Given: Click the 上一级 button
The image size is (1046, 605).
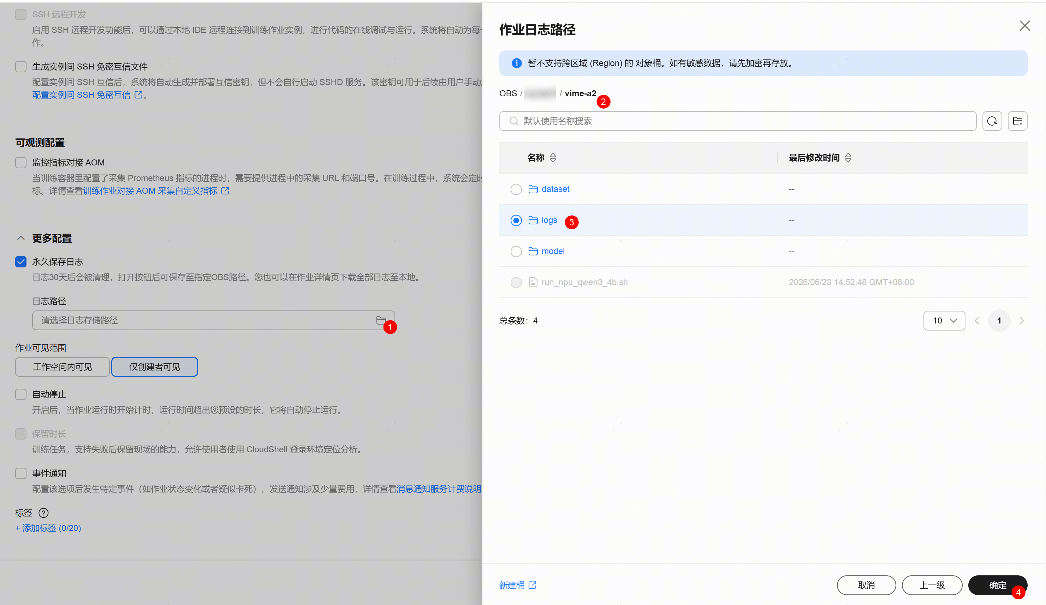Looking at the screenshot, I should click(x=932, y=585).
